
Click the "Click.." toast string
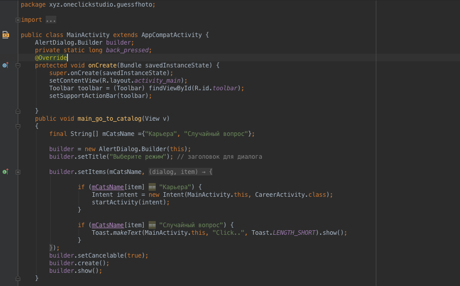(x=229, y=233)
